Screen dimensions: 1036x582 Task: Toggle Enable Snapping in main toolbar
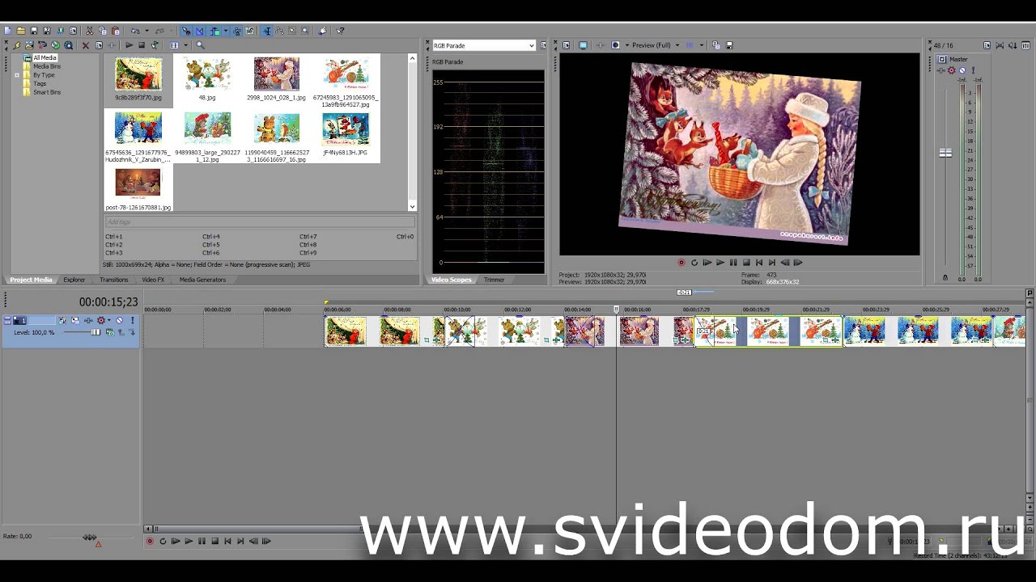click(x=186, y=31)
